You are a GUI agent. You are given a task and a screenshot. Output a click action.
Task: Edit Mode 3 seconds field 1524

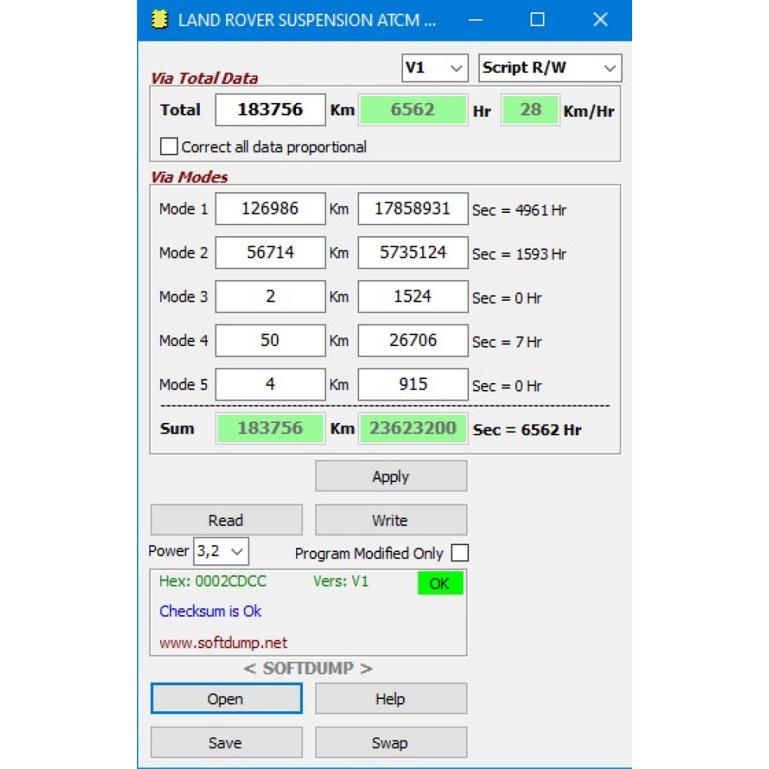[413, 297]
